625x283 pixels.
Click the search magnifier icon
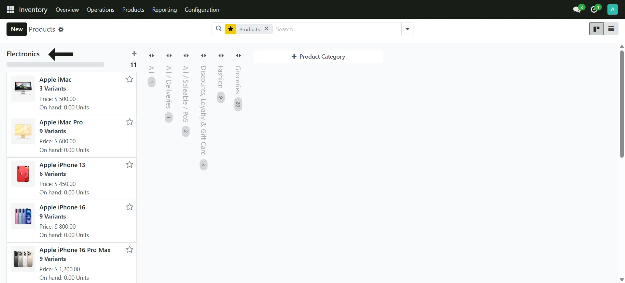point(219,29)
